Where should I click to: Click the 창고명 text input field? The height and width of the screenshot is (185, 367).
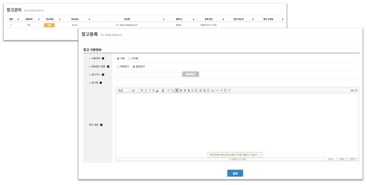tap(149, 83)
